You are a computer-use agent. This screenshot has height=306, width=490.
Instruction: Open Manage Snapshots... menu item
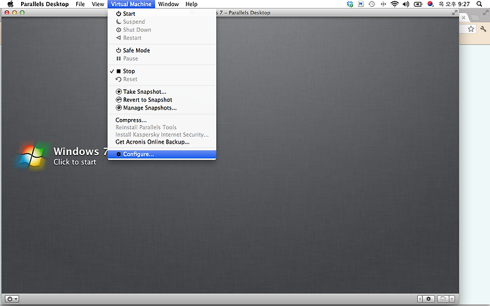(161, 108)
